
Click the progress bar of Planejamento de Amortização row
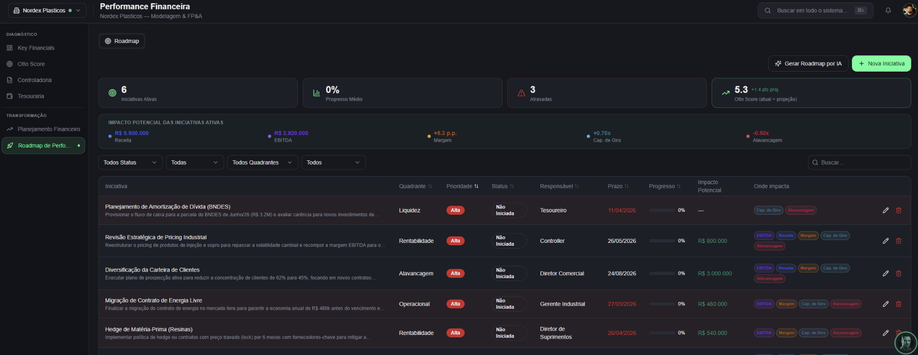coord(662,210)
